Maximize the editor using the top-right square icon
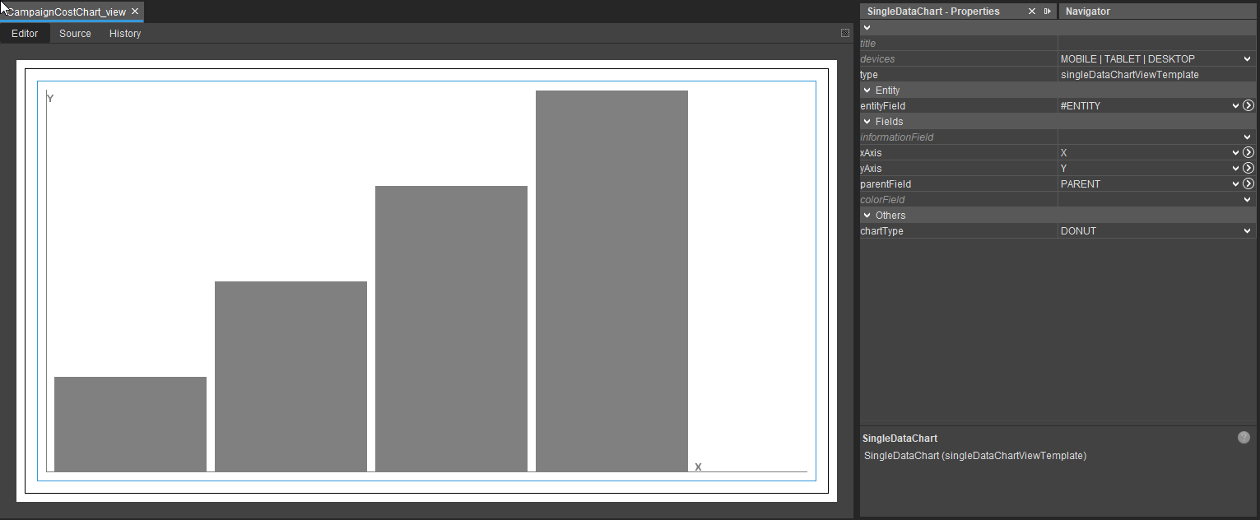This screenshot has height=520, width=1260. click(x=844, y=34)
